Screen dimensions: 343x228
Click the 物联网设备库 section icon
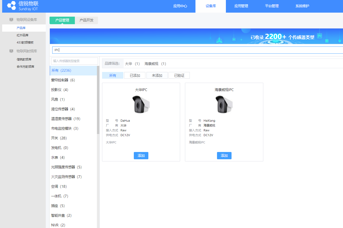point(11,20)
